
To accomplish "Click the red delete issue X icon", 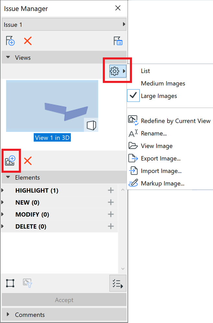I will (x=28, y=41).
